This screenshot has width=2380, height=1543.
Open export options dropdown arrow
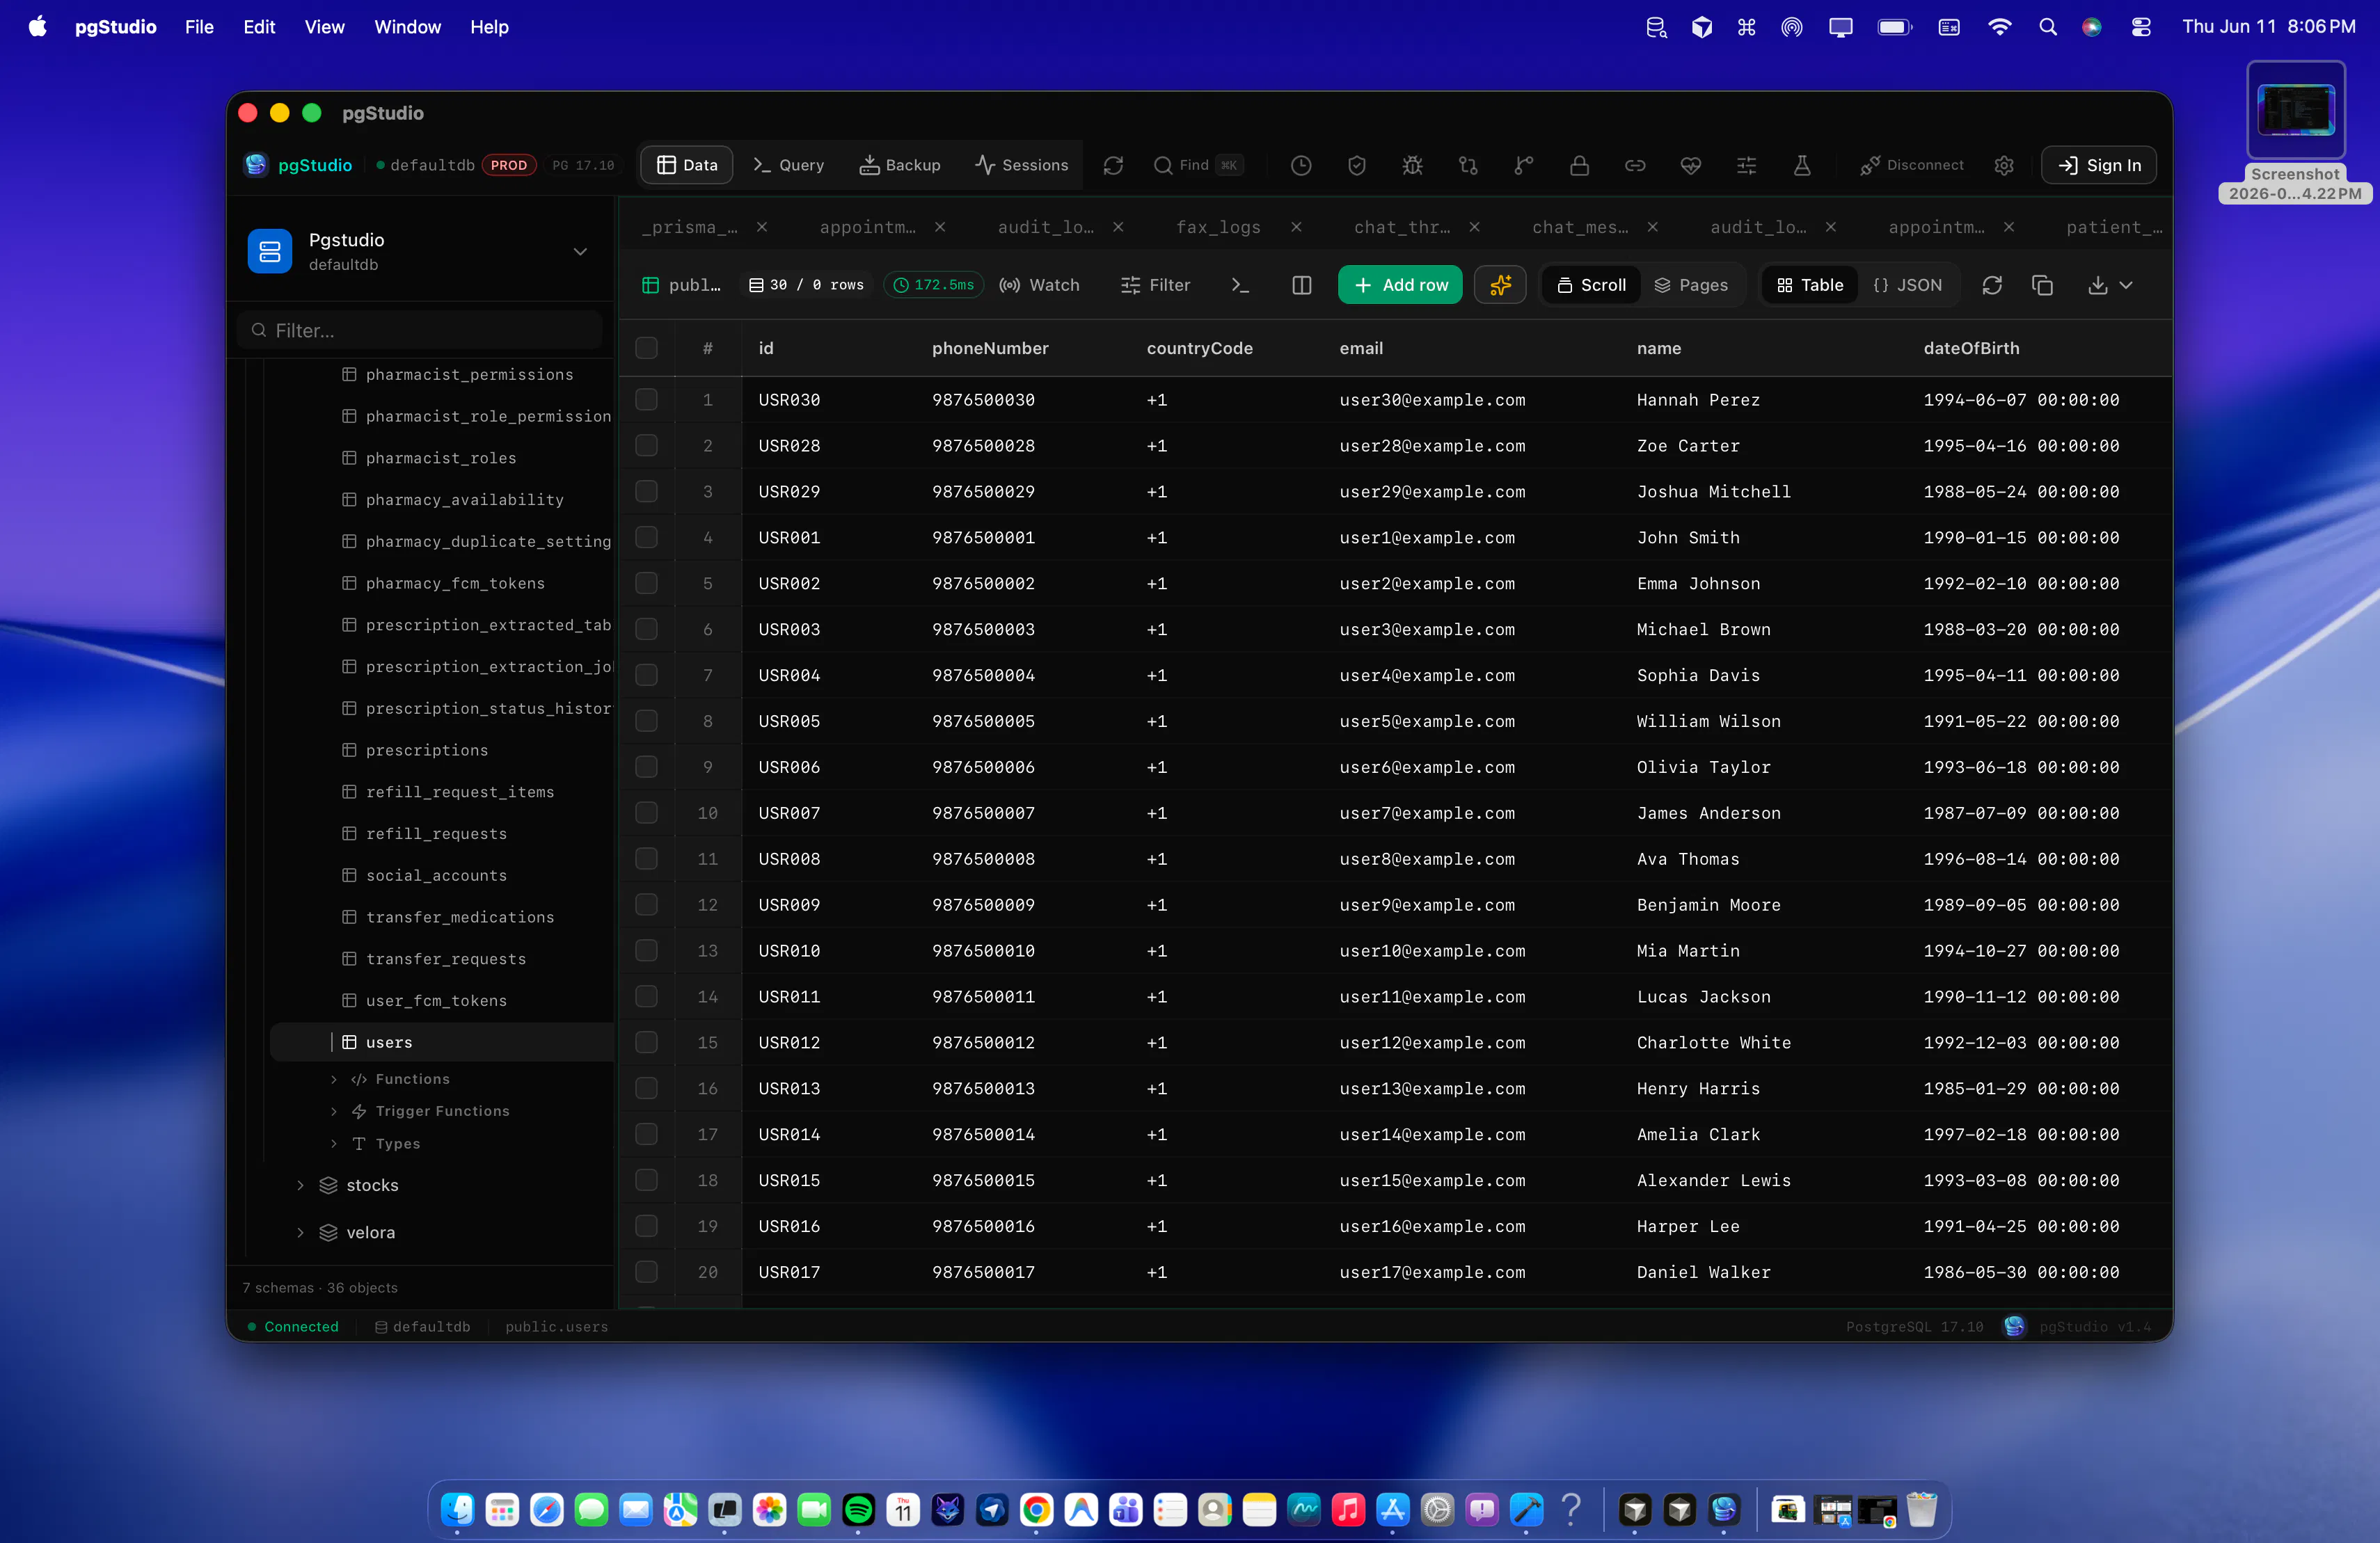(x=2126, y=285)
